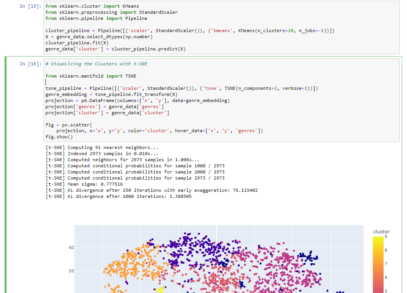Click the colorbar tick label 9

click(x=386, y=236)
